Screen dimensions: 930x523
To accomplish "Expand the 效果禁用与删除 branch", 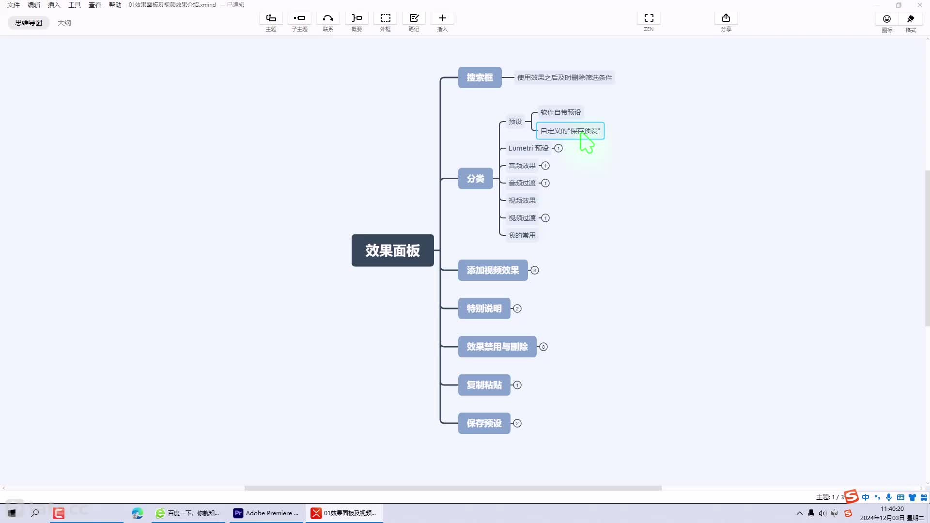I will pyautogui.click(x=543, y=347).
